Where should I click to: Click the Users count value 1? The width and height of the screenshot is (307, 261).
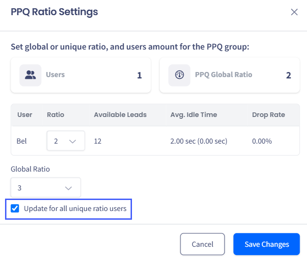(x=139, y=75)
